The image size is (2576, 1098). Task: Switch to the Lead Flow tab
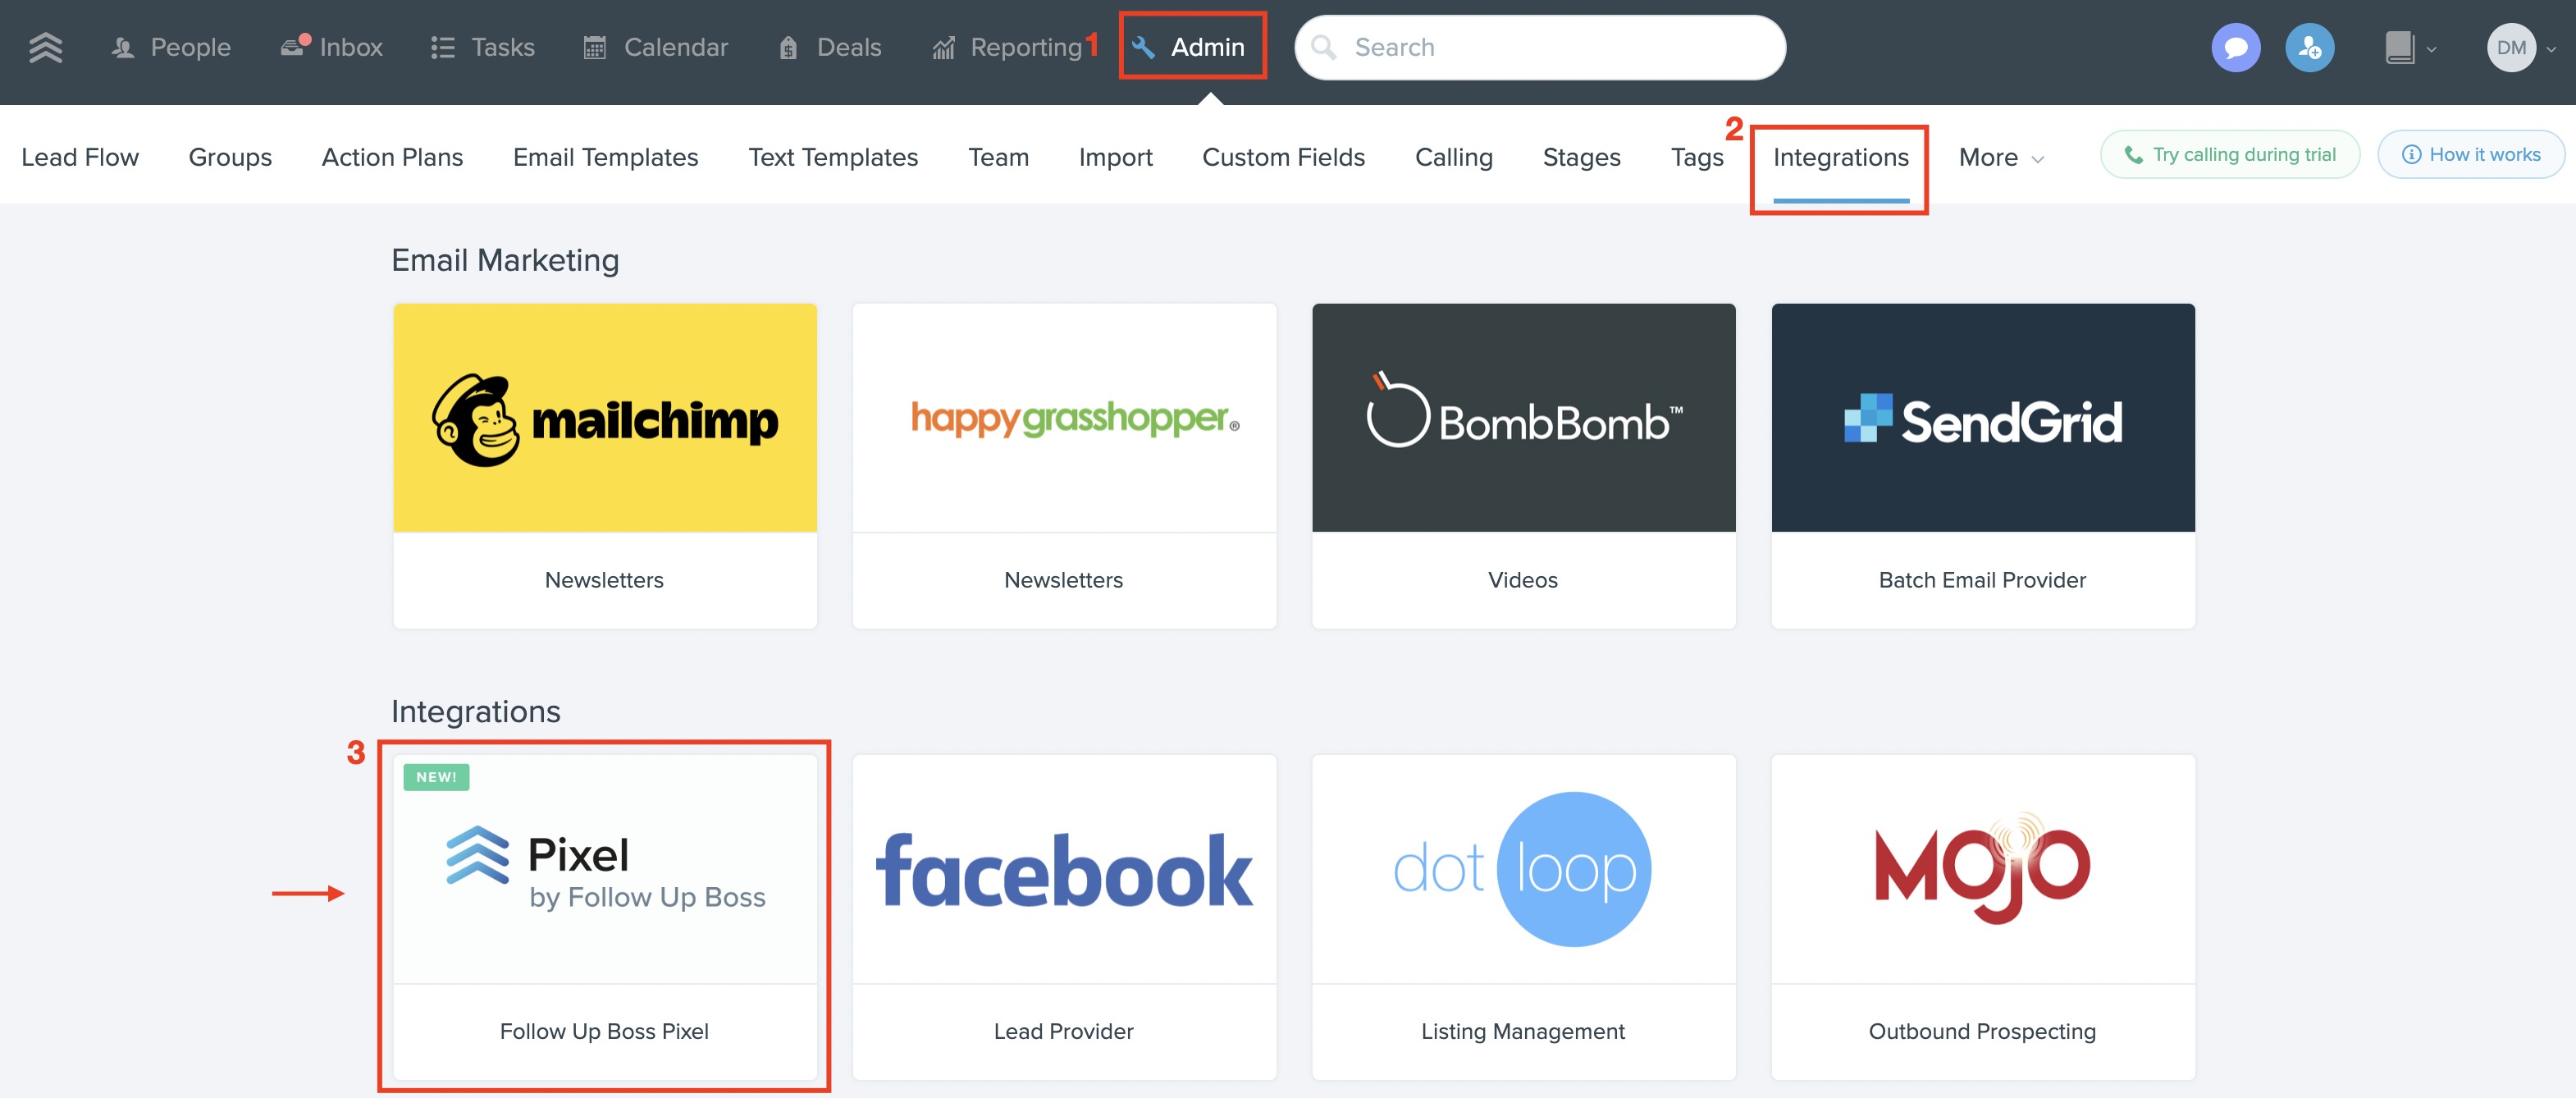point(80,157)
